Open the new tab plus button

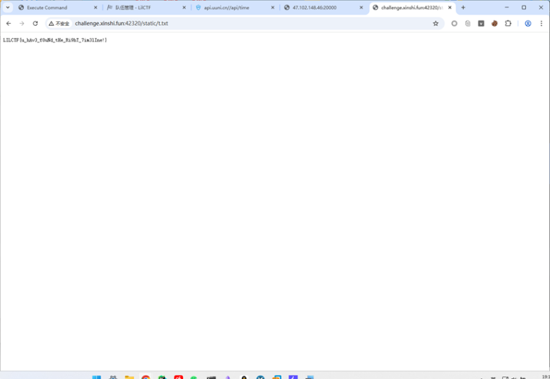point(463,7)
